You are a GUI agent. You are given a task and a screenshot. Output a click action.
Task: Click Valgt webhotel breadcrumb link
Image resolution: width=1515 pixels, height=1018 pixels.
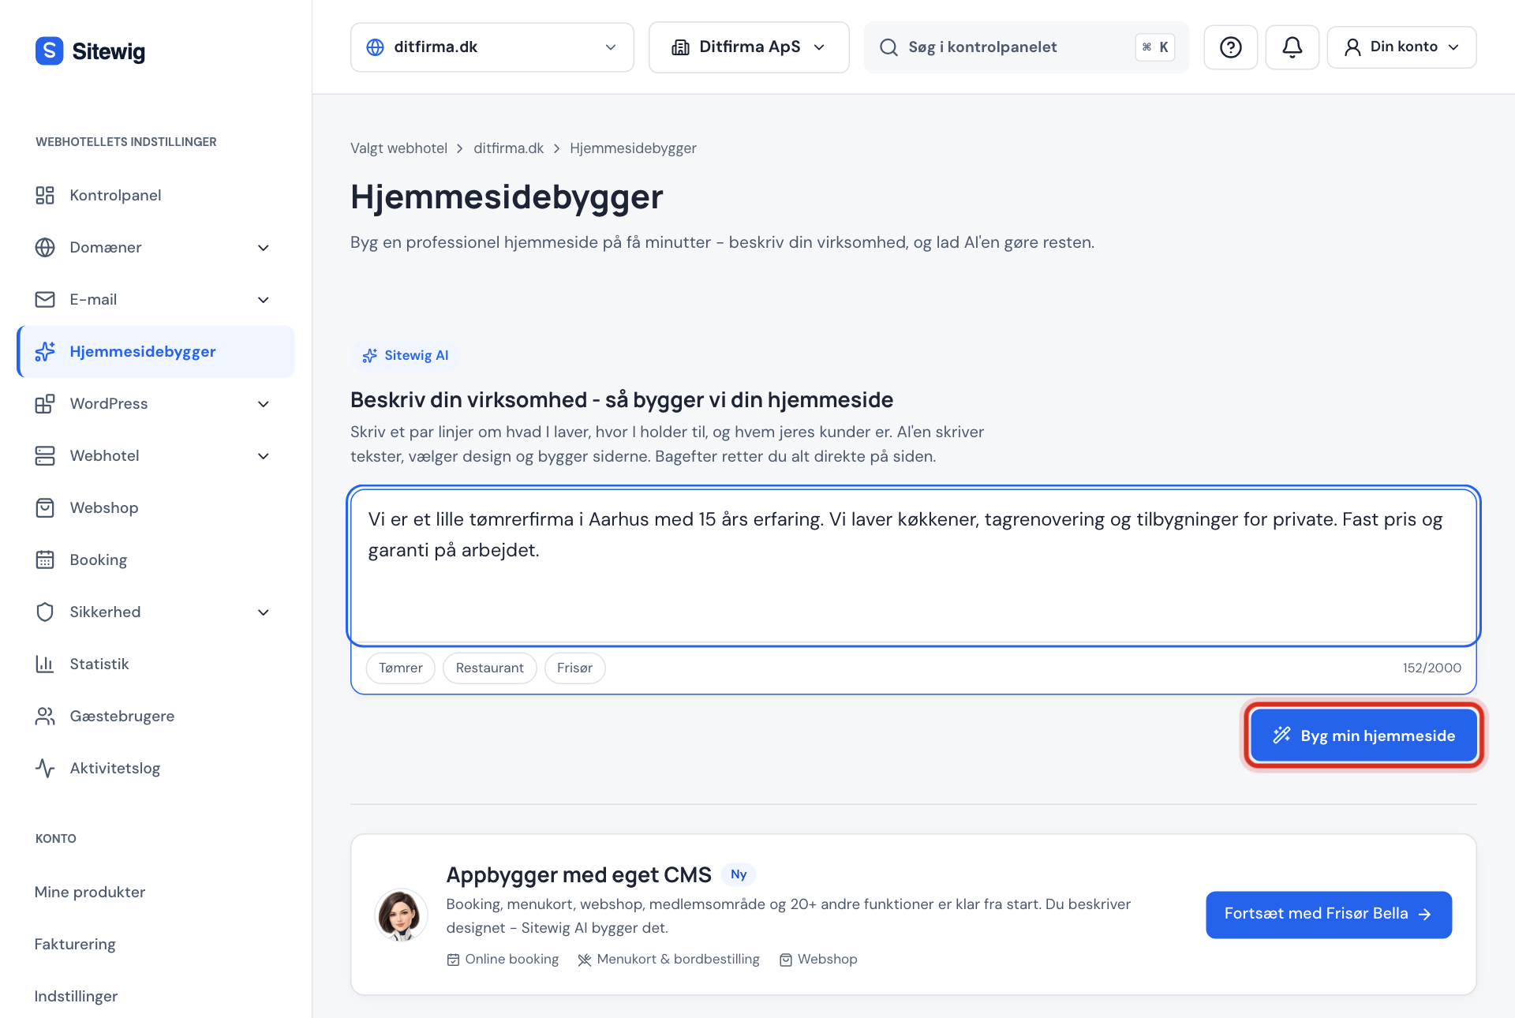(398, 148)
